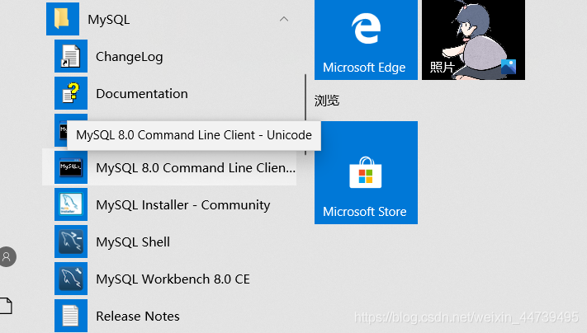Click the MySQL Installer icon
Viewport: 587px width, 333px height.
pyautogui.click(x=70, y=205)
